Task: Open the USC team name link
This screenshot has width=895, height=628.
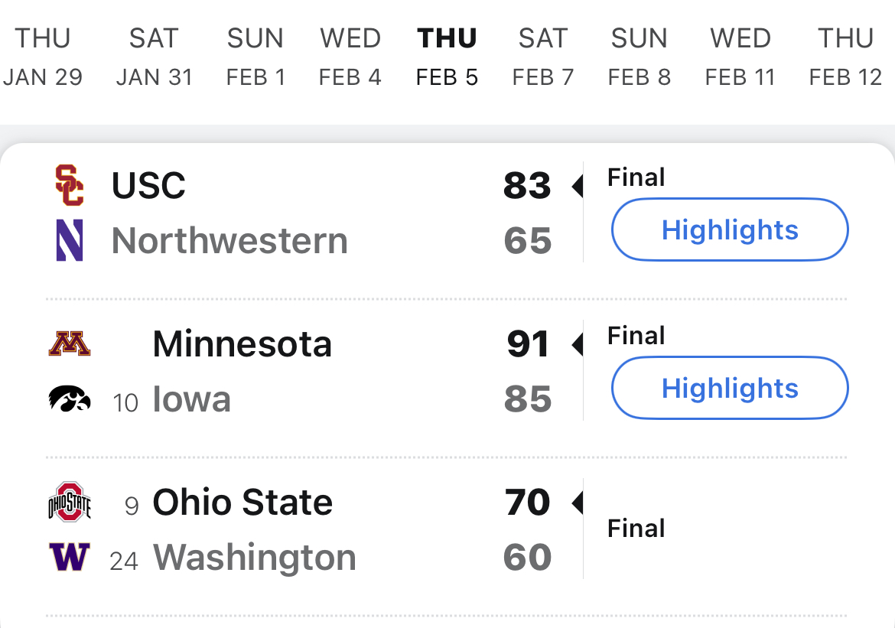Action: [148, 186]
